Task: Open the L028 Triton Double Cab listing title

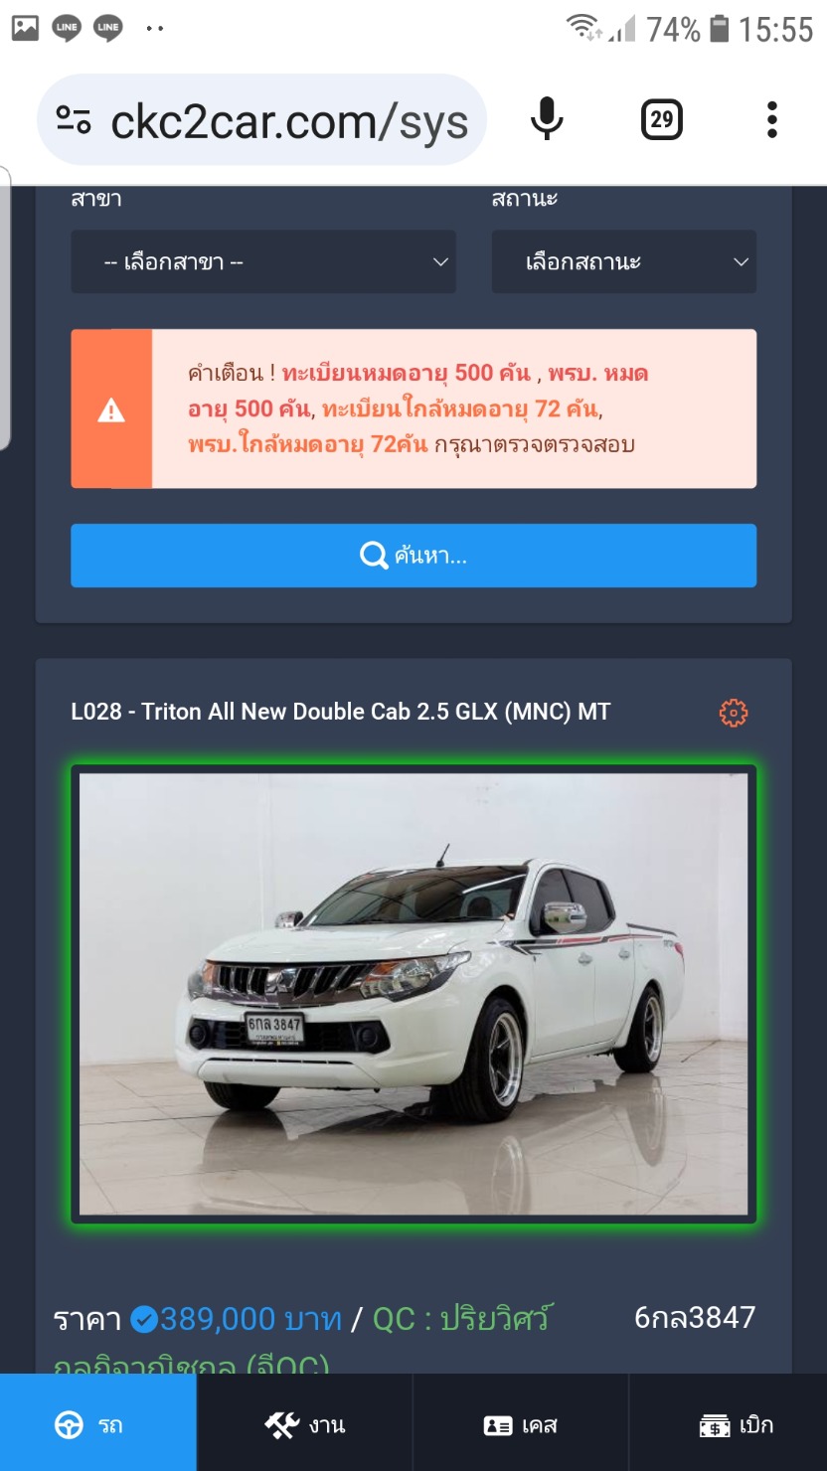Action: click(x=341, y=712)
